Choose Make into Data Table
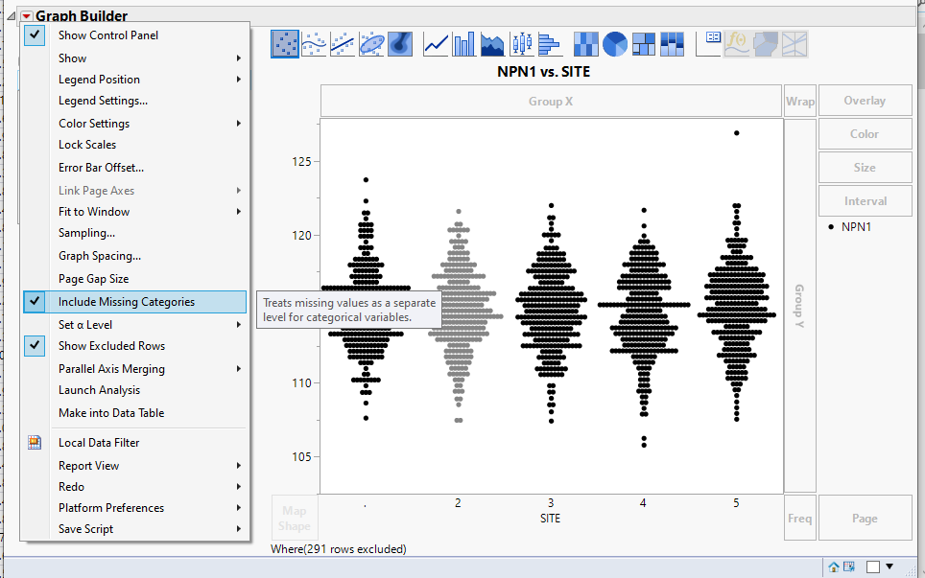Viewport: 925px width, 578px height. point(135,413)
